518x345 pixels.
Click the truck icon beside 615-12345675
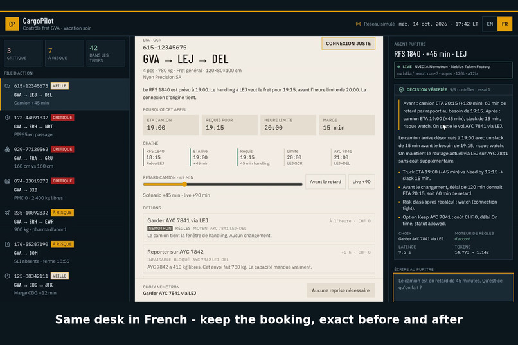point(7,86)
